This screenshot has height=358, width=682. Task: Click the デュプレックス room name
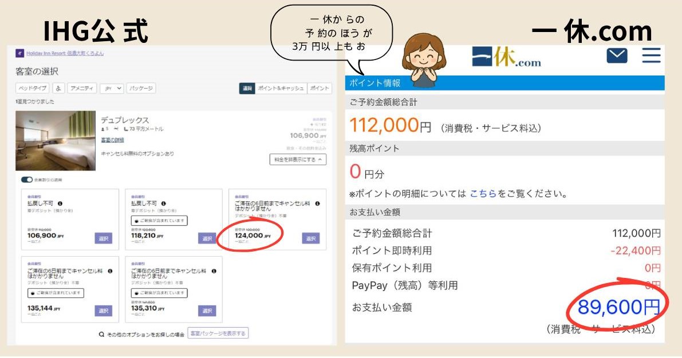(125, 120)
